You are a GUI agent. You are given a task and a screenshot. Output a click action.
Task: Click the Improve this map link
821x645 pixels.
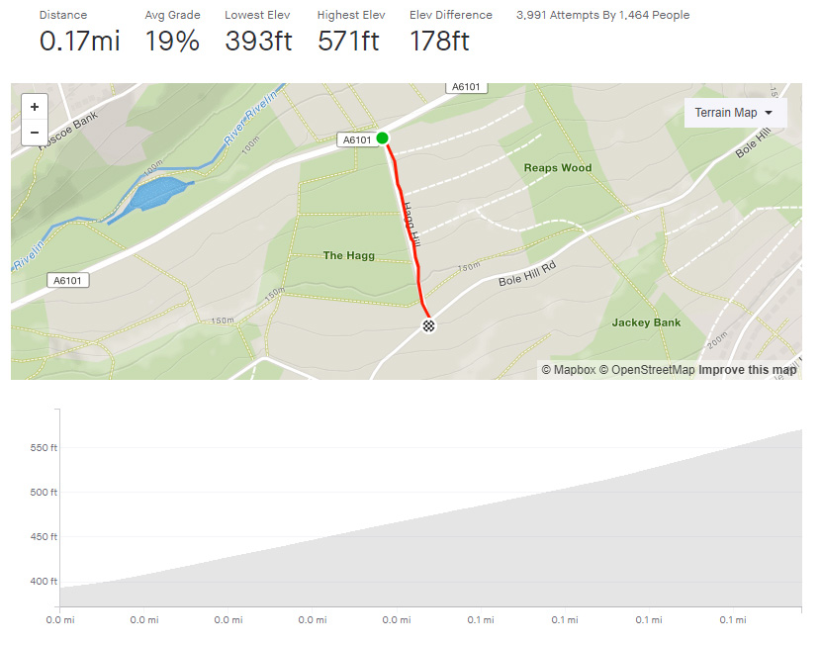tap(747, 370)
